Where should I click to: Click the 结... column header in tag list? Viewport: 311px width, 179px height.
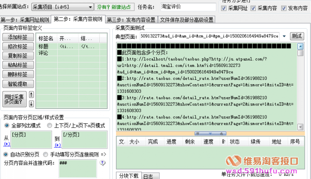(89, 38)
